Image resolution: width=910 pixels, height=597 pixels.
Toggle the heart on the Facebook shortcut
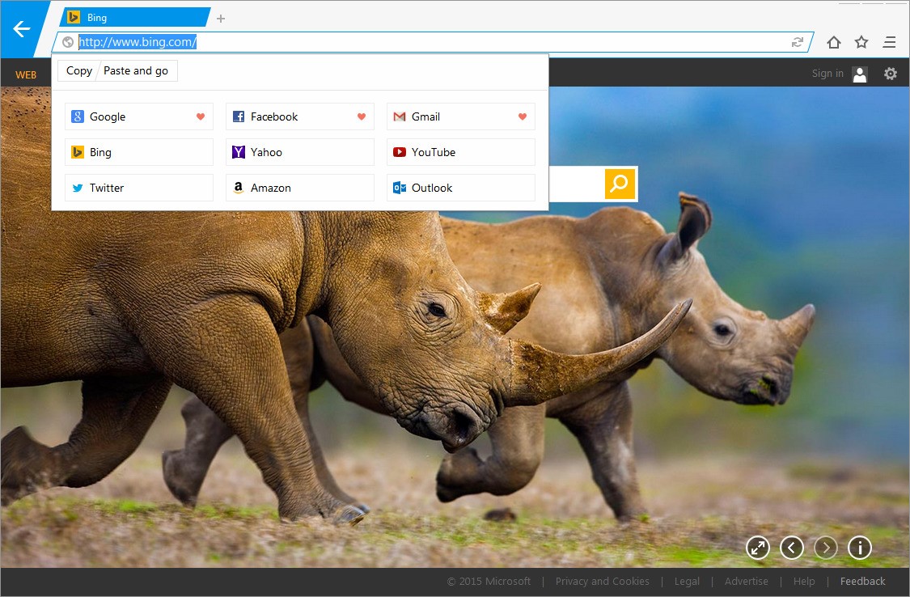click(361, 116)
